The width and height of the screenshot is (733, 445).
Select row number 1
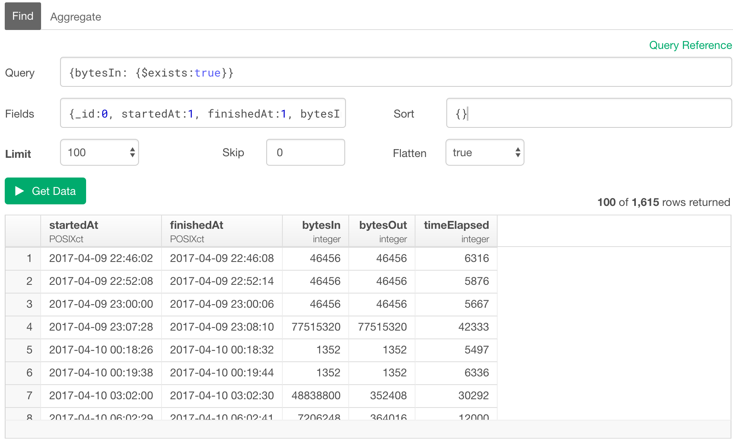(x=23, y=258)
